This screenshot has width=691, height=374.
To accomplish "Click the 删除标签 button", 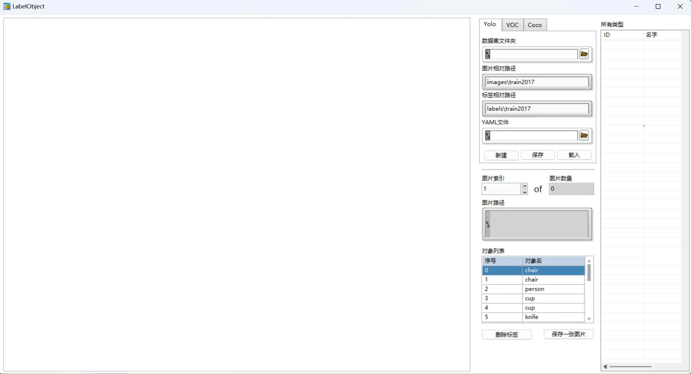I will (x=506, y=334).
